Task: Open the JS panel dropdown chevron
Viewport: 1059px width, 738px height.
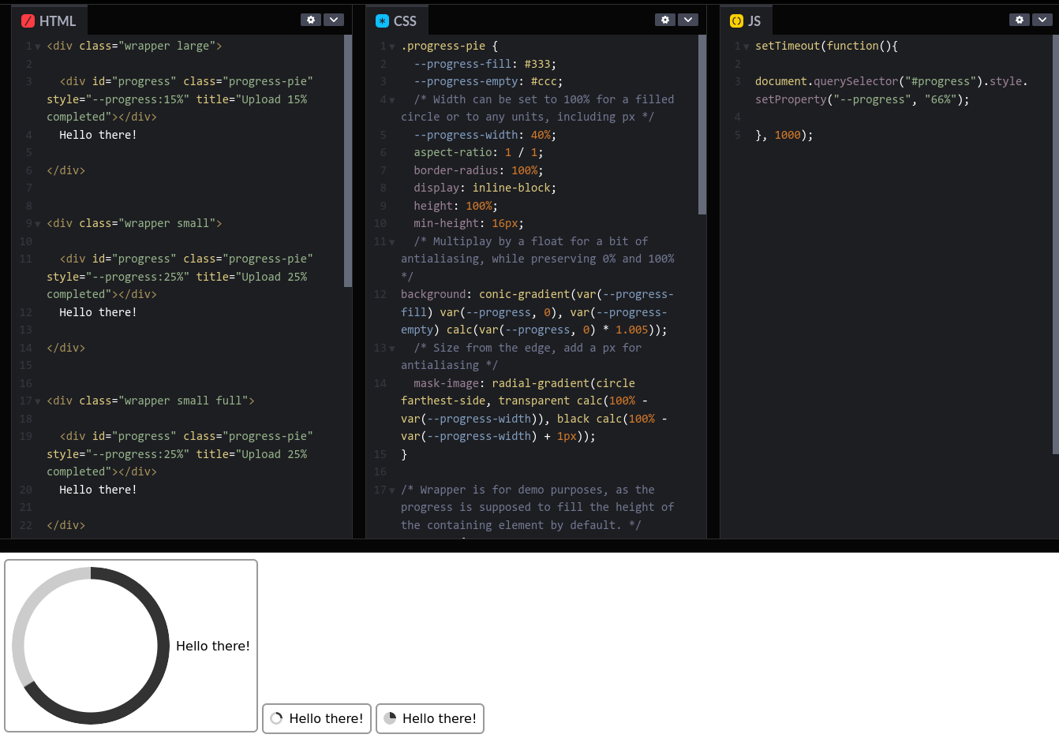Action: 1042,20
